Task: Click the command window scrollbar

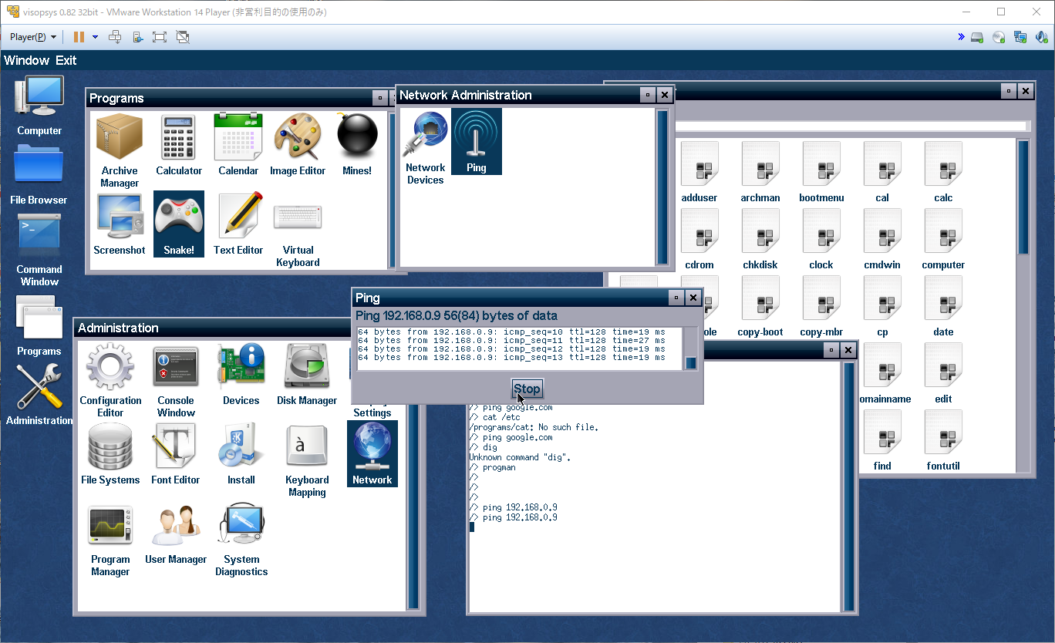Action: click(x=849, y=486)
